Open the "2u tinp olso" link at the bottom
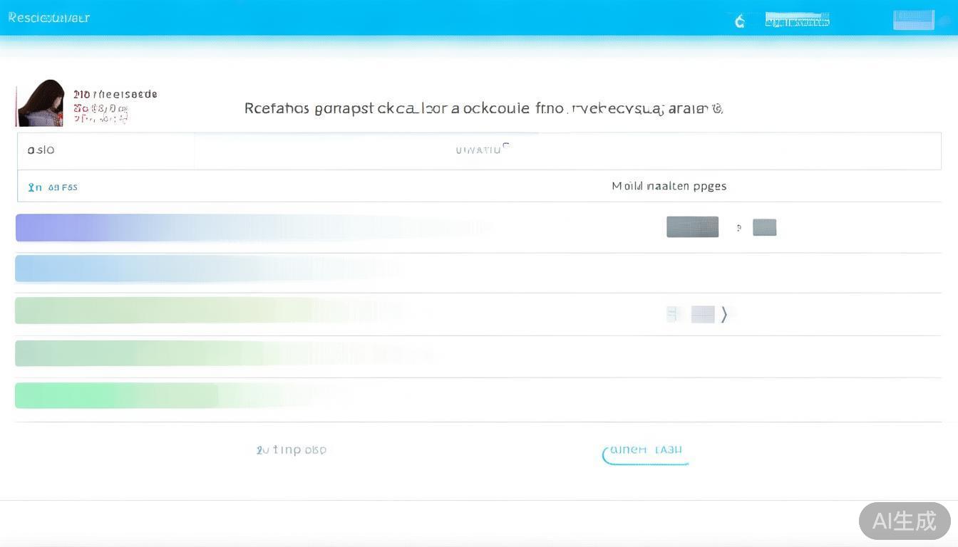Image resolution: width=958 pixels, height=547 pixels. coord(291,450)
